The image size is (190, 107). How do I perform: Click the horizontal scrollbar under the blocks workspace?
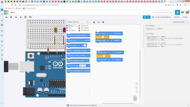coord(118,103)
